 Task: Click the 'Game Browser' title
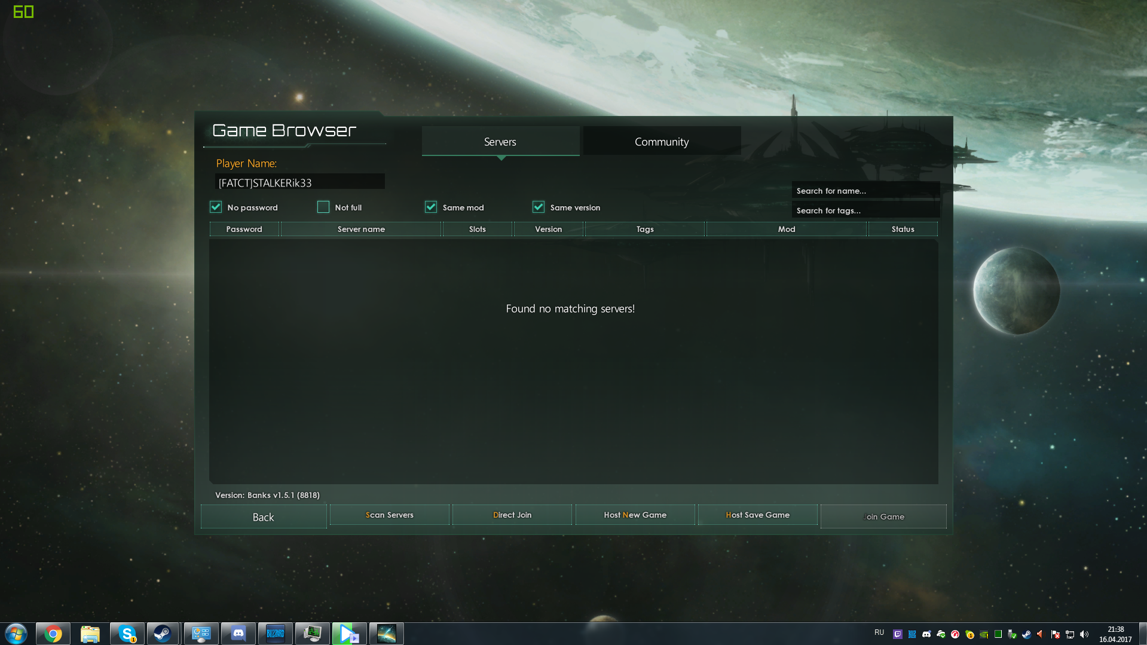pos(284,130)
